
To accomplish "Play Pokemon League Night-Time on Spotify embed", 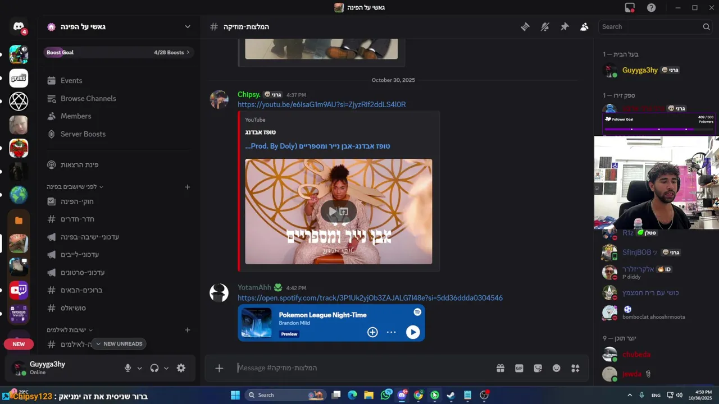I will pyautogui.click(x=413, y=332).
